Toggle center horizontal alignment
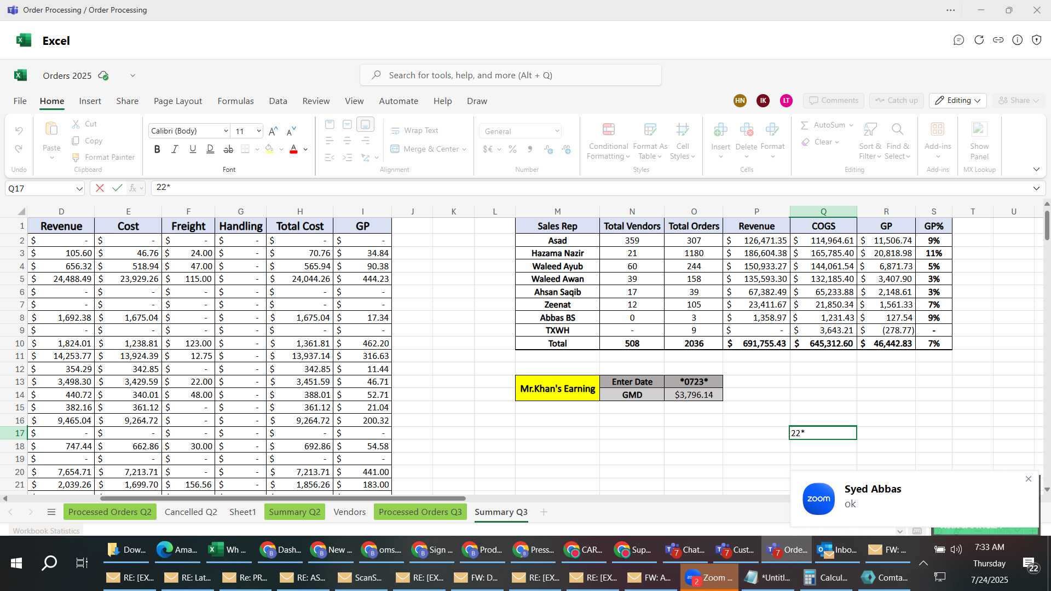The width and height of the screenshot is (1051, 591). (347, 141)
